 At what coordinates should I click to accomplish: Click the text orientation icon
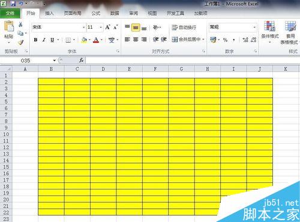click(x=156, y=27)
